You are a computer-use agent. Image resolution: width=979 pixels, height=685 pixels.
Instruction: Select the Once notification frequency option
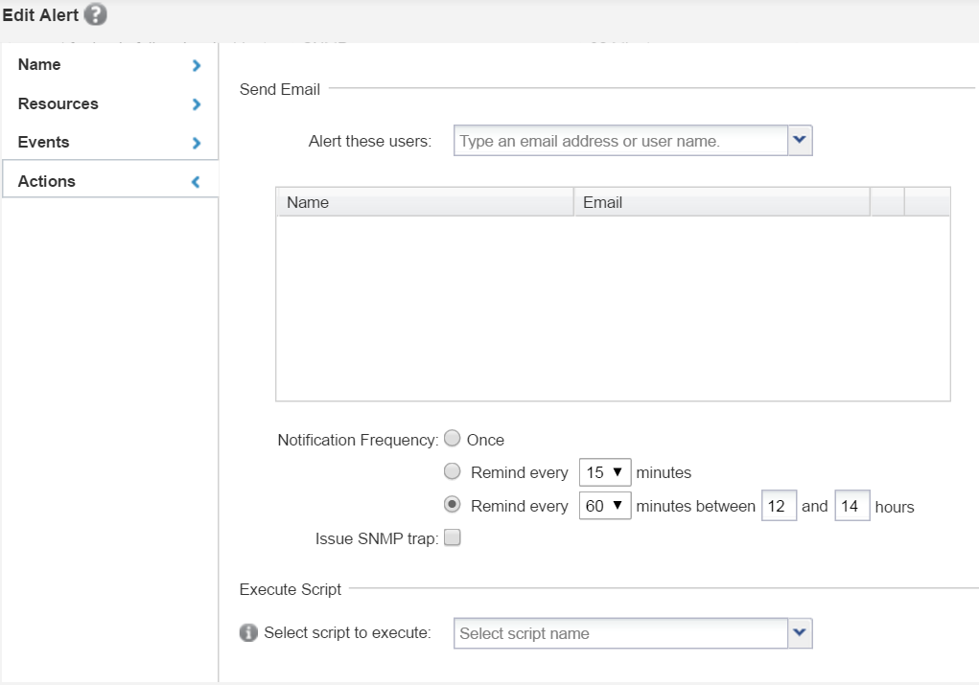(x=453, y=440)
